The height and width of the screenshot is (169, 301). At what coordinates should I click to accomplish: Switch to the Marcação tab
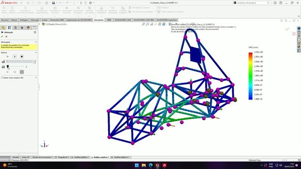coord(35,20)
